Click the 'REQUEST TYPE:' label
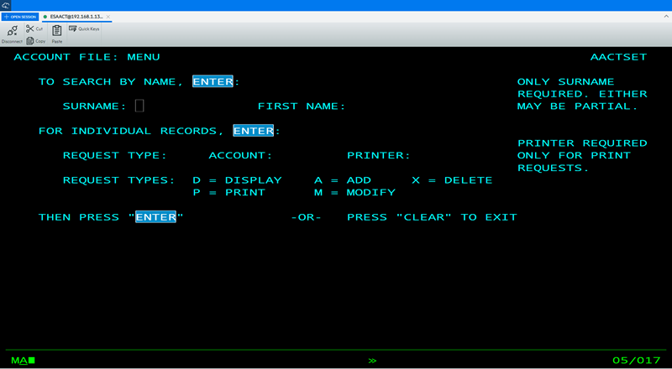The image size is (672, 369). 115,155
